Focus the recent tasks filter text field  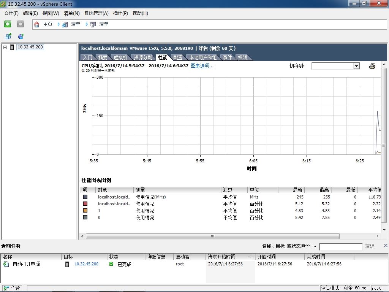point(341,246)
